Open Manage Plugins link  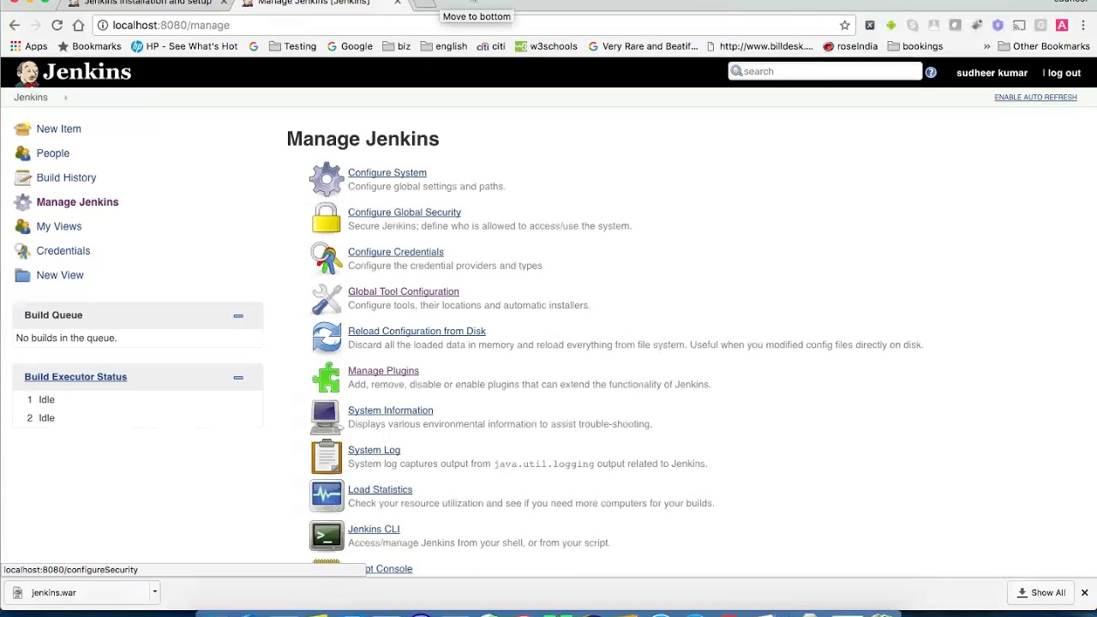(x=383, y=371)
